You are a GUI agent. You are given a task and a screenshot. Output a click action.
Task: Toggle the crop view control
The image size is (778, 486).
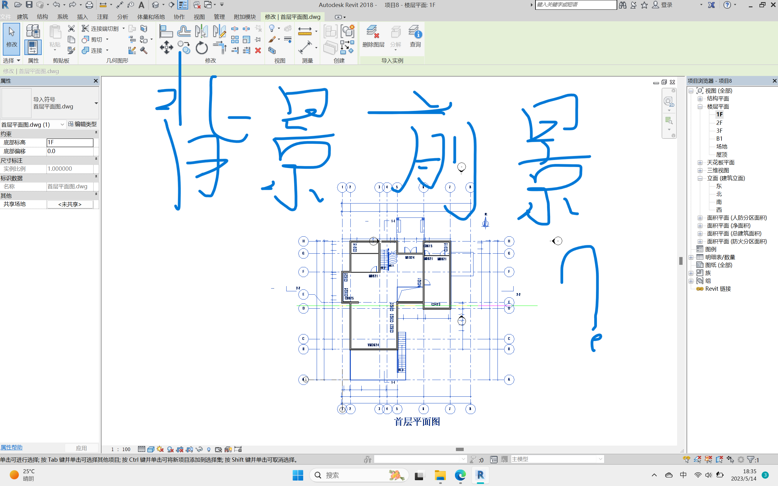tap(180, 449)
